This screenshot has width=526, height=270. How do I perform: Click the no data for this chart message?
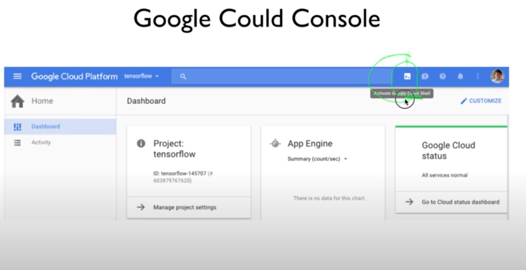click(329, 198)
